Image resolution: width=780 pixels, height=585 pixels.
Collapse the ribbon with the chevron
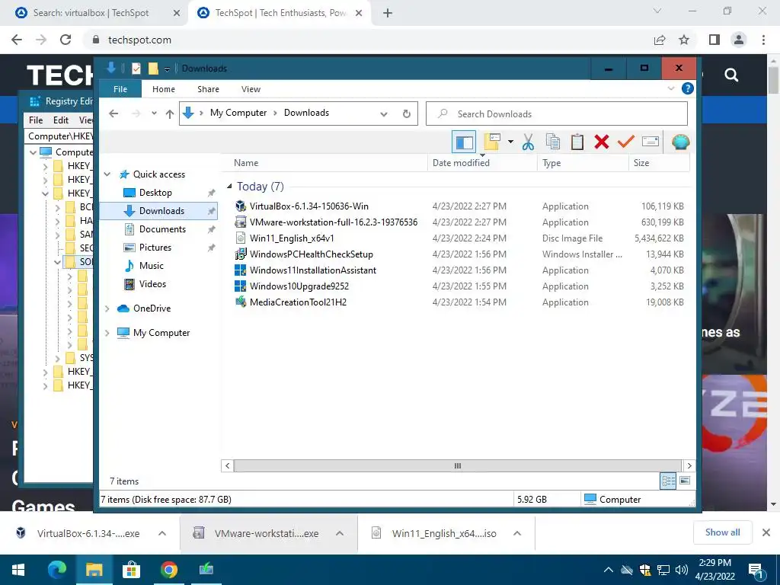(671, 88)
